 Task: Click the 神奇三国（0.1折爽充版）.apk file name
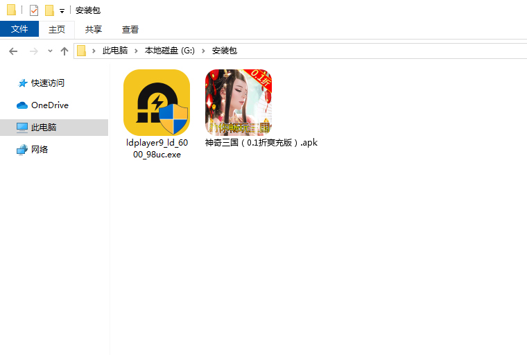click(x=261, y=143)
